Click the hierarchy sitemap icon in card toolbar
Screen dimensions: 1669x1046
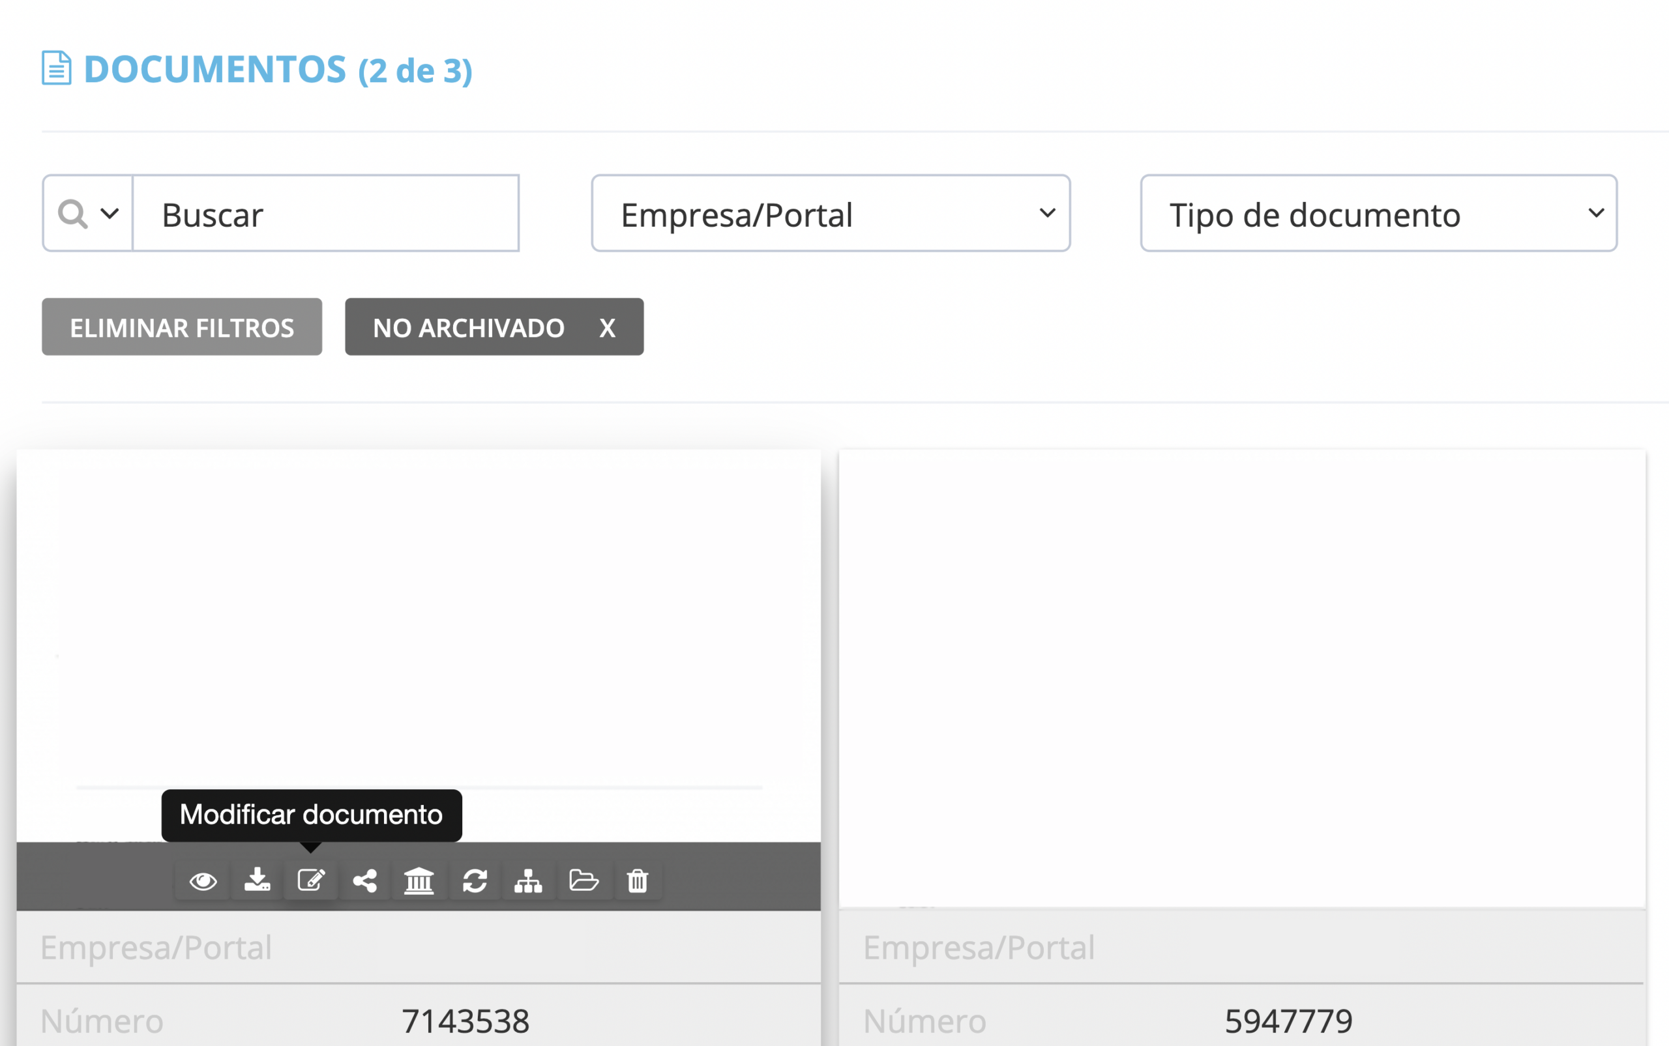528,880
